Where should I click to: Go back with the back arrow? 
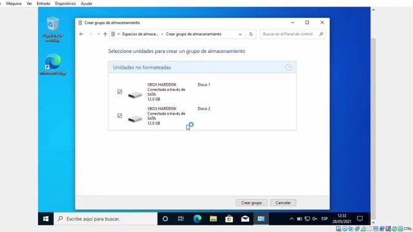81,34
